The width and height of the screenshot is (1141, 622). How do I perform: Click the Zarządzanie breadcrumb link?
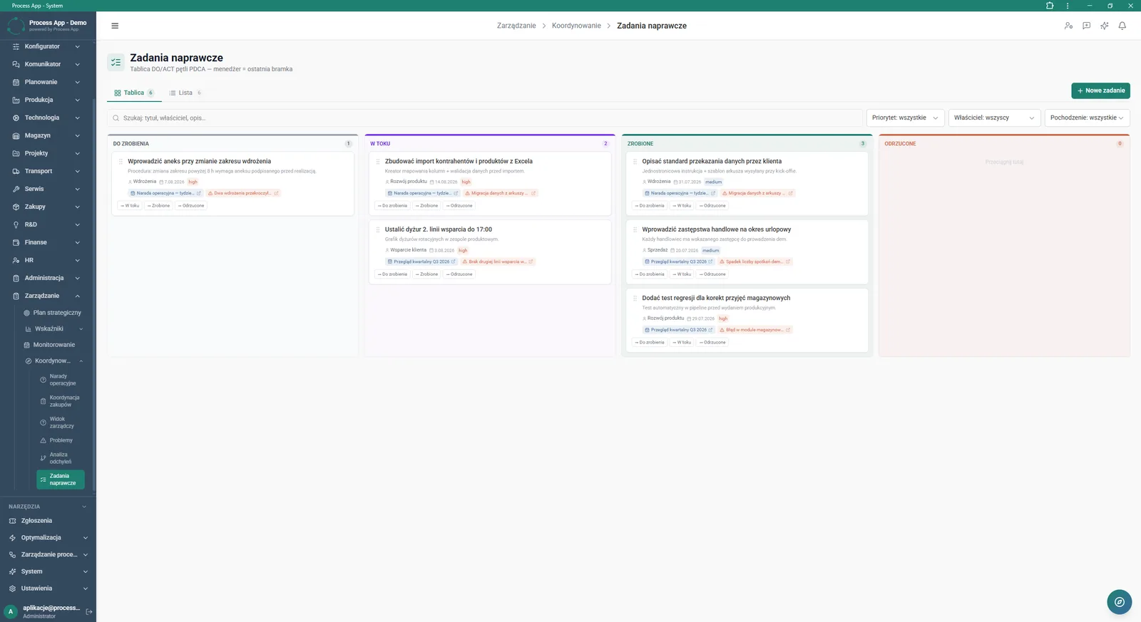click(516, 26)
